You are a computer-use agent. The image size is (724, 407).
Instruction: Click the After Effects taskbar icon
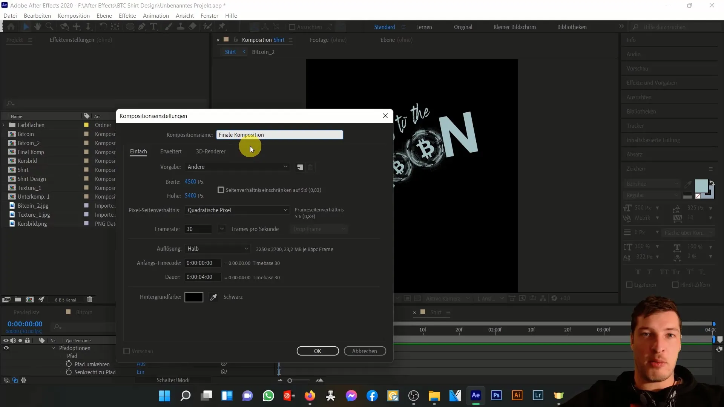tap(476, 396)
